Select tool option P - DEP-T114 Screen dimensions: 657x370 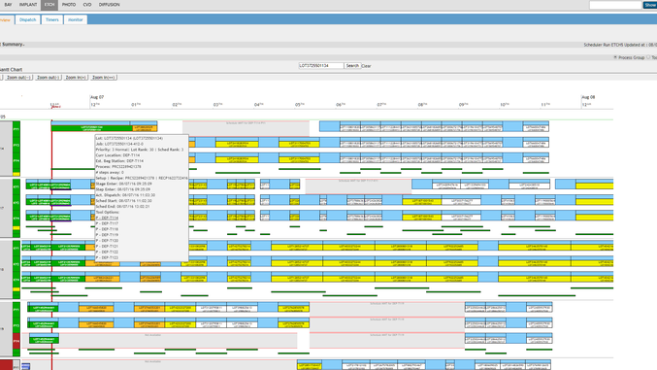point(107,218)
